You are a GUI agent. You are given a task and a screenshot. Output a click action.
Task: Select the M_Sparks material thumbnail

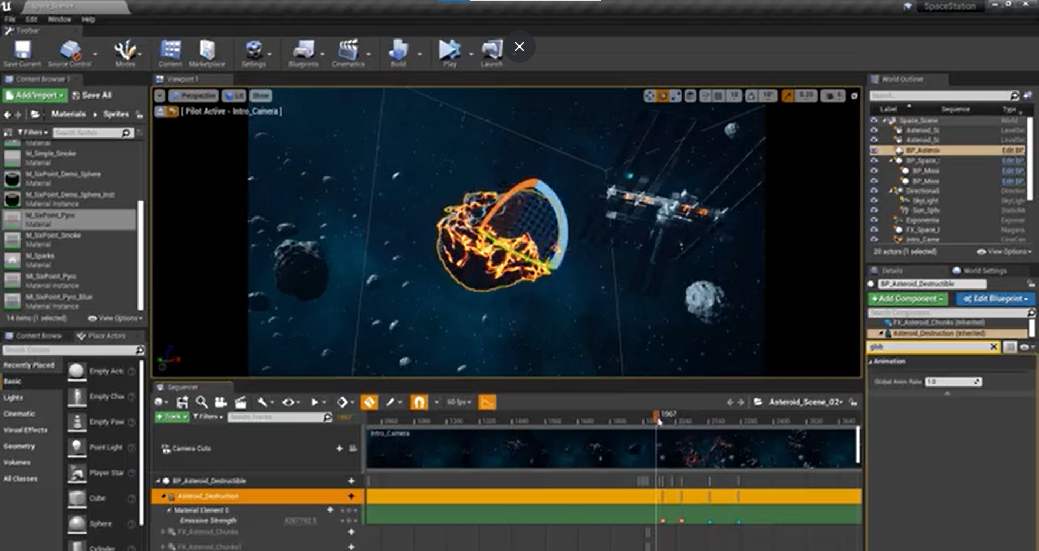(x=12, y=260)
